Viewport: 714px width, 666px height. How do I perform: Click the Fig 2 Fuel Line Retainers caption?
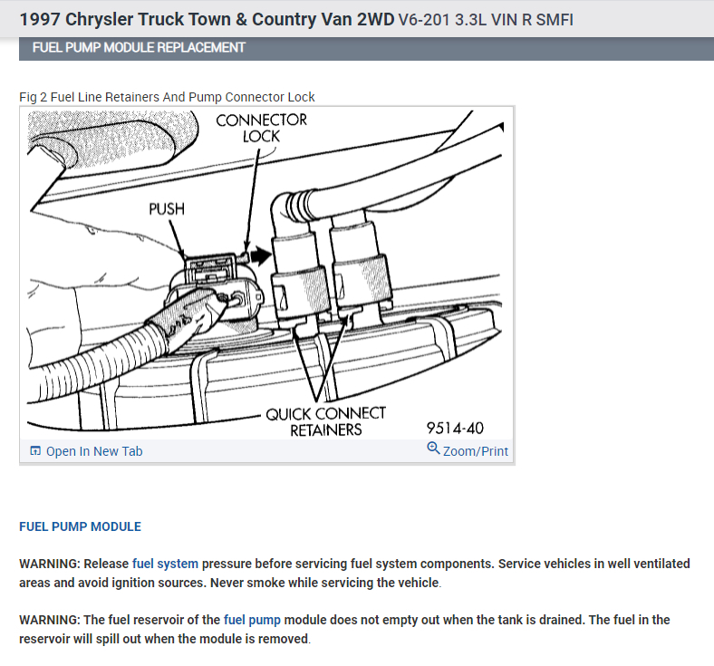(167, 97)
